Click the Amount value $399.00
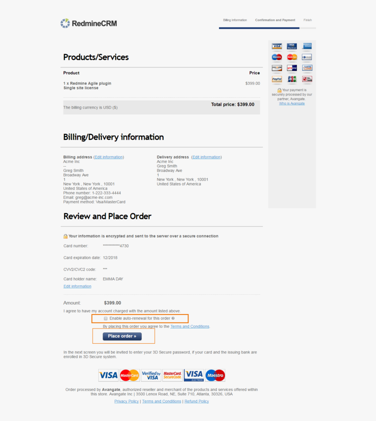The height and width of the screenshot is (421, 376). [x=112, y=303]
